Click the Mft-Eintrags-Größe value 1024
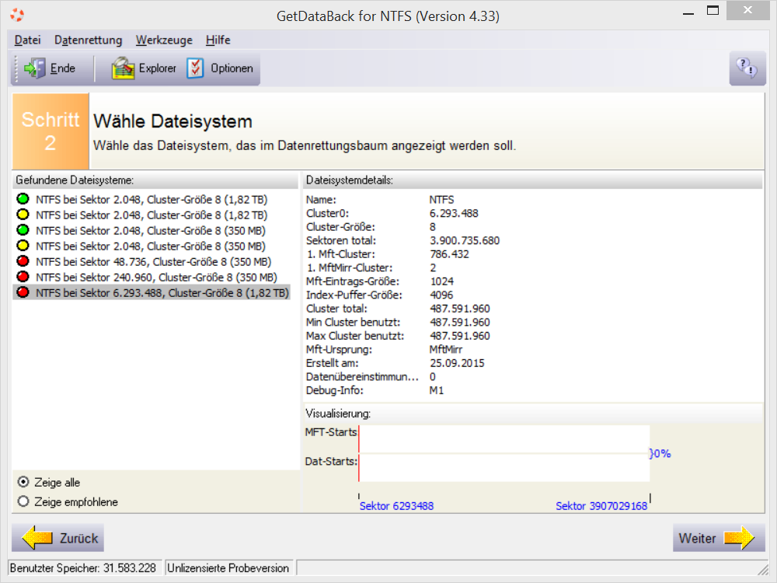 tap(441, 281)
